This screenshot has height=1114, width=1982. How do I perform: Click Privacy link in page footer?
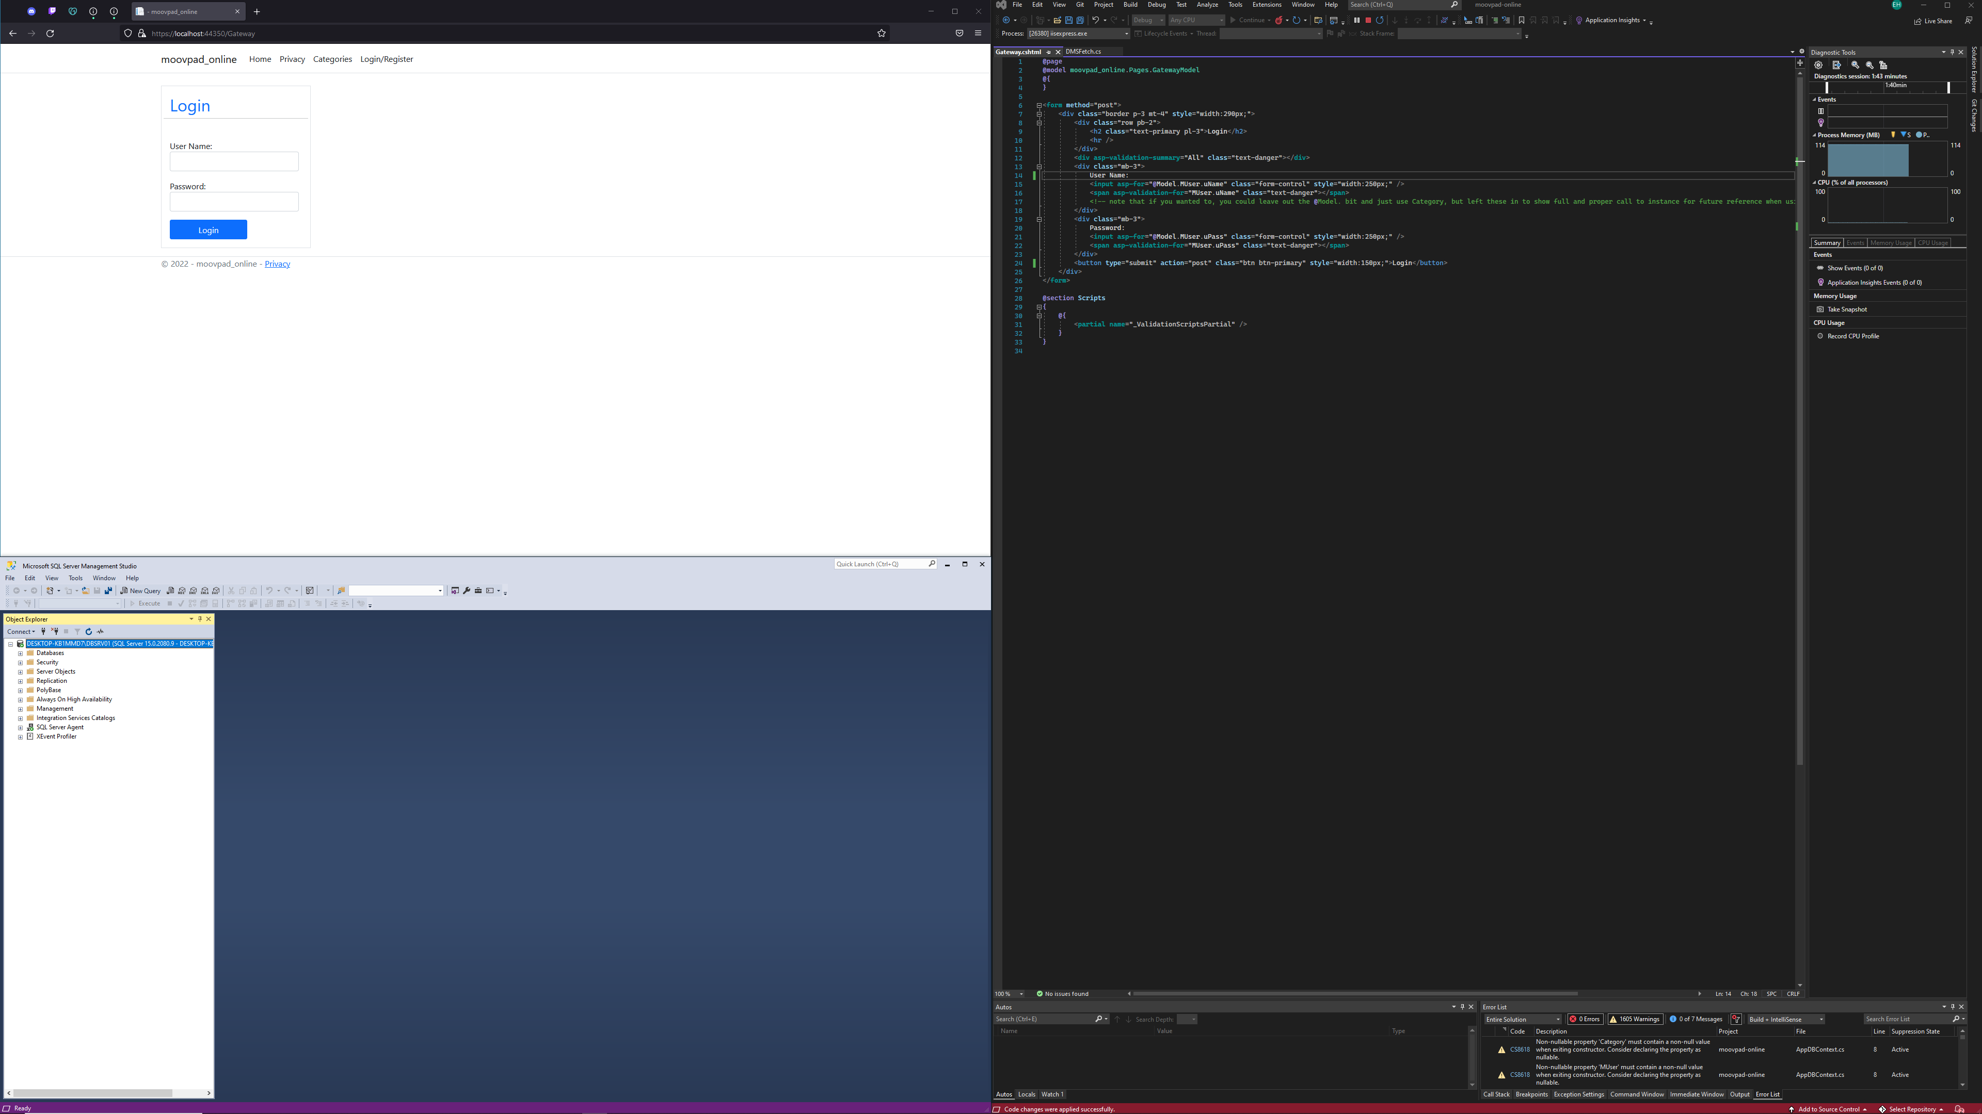[277, 264]
